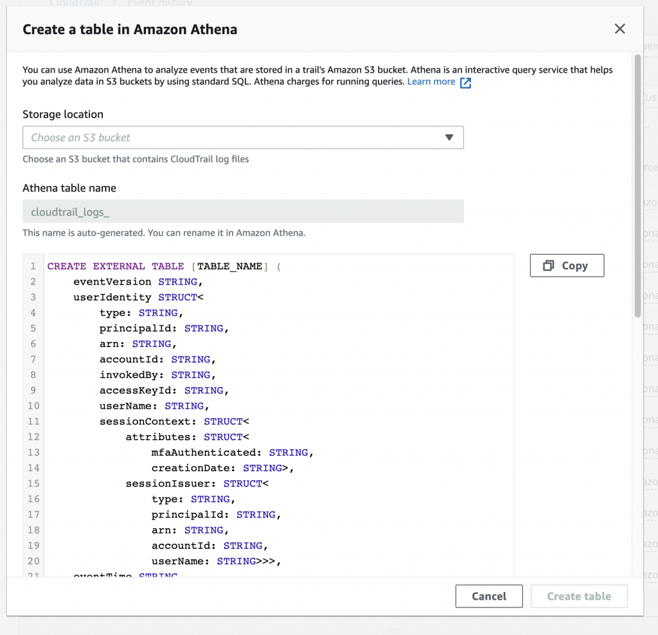
Task: Open the Event history breadcrumb link
Action: click(160, 3)
